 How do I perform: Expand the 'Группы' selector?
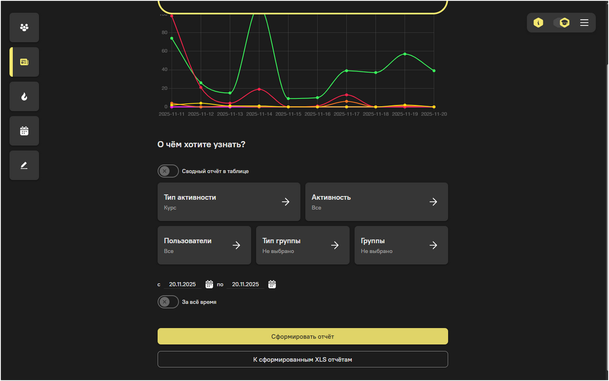(x=401, y=245)
